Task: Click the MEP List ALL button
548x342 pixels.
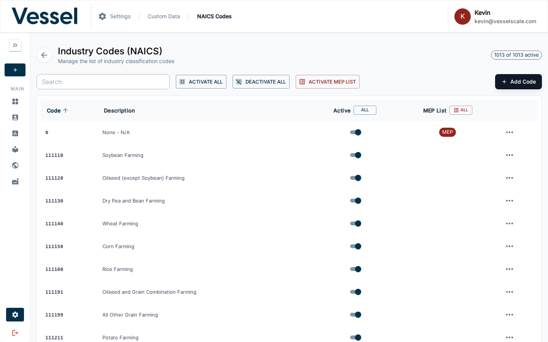Action: point(461,110)
